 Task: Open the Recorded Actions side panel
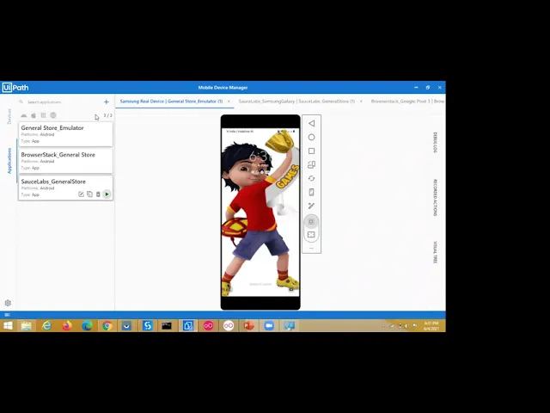coord(435,197)
